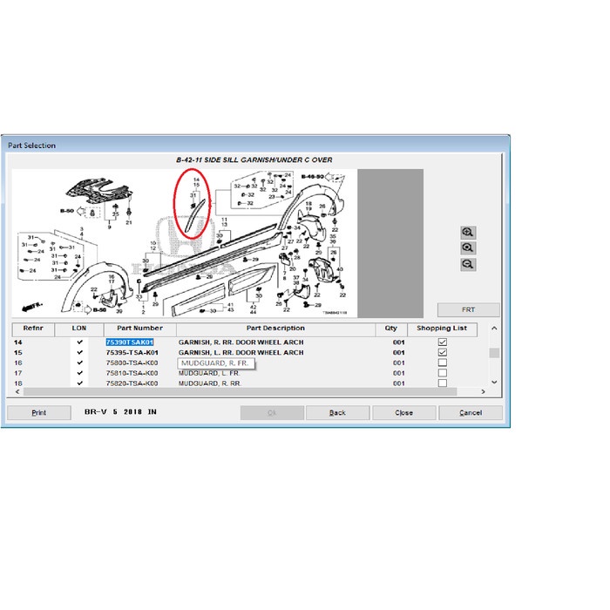610x610 pixels.
Task: Click GARNISH, L. RR. DOOR WHEEL ARCH description
Action: tap(241, 352)
